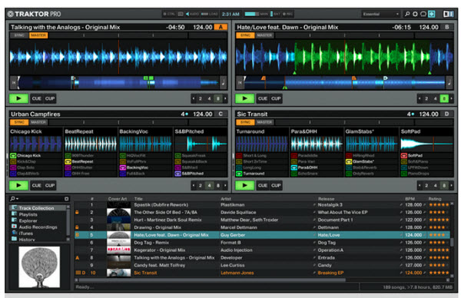Decrease loop size with Deck B left arrow

(x=420, y=98)
